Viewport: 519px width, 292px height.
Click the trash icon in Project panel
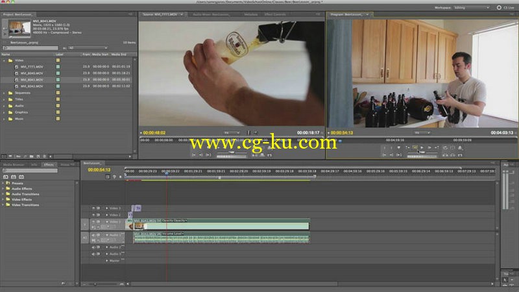[44, 156]
